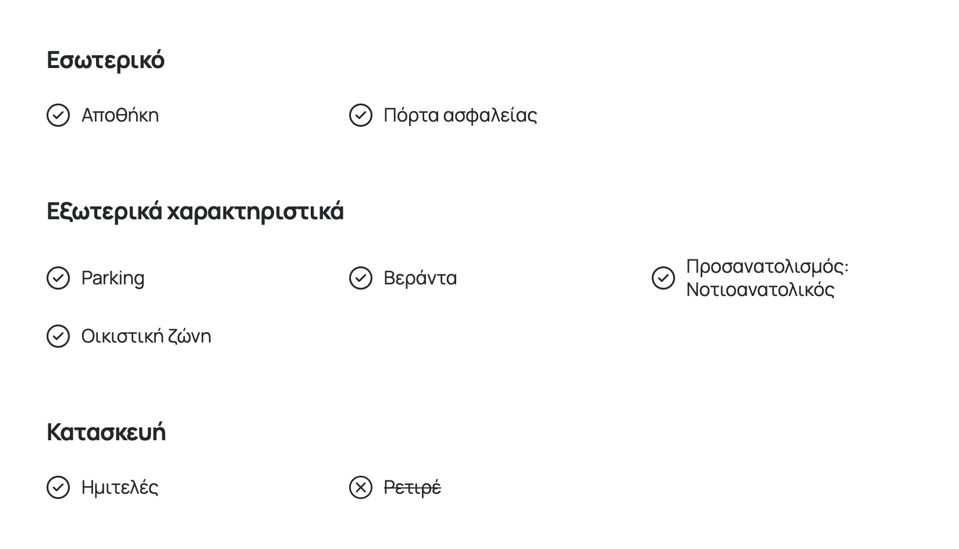Image resolution: width=959 pixels, height=549 pixels.
Task: Click the struck-through Ρετιρέ label
Action: click(413, 487)
